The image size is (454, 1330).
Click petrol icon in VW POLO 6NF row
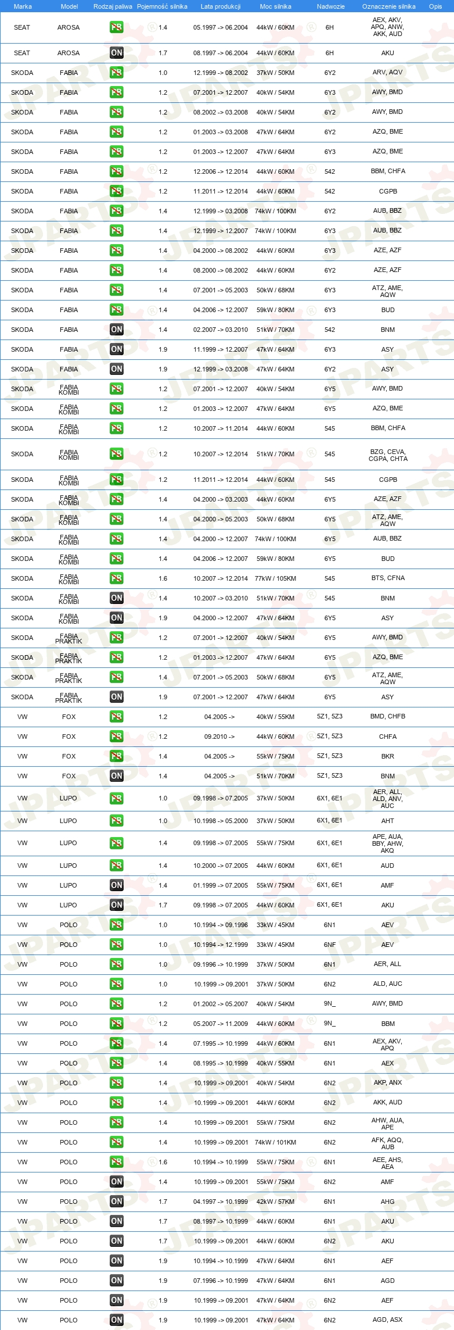117,945
